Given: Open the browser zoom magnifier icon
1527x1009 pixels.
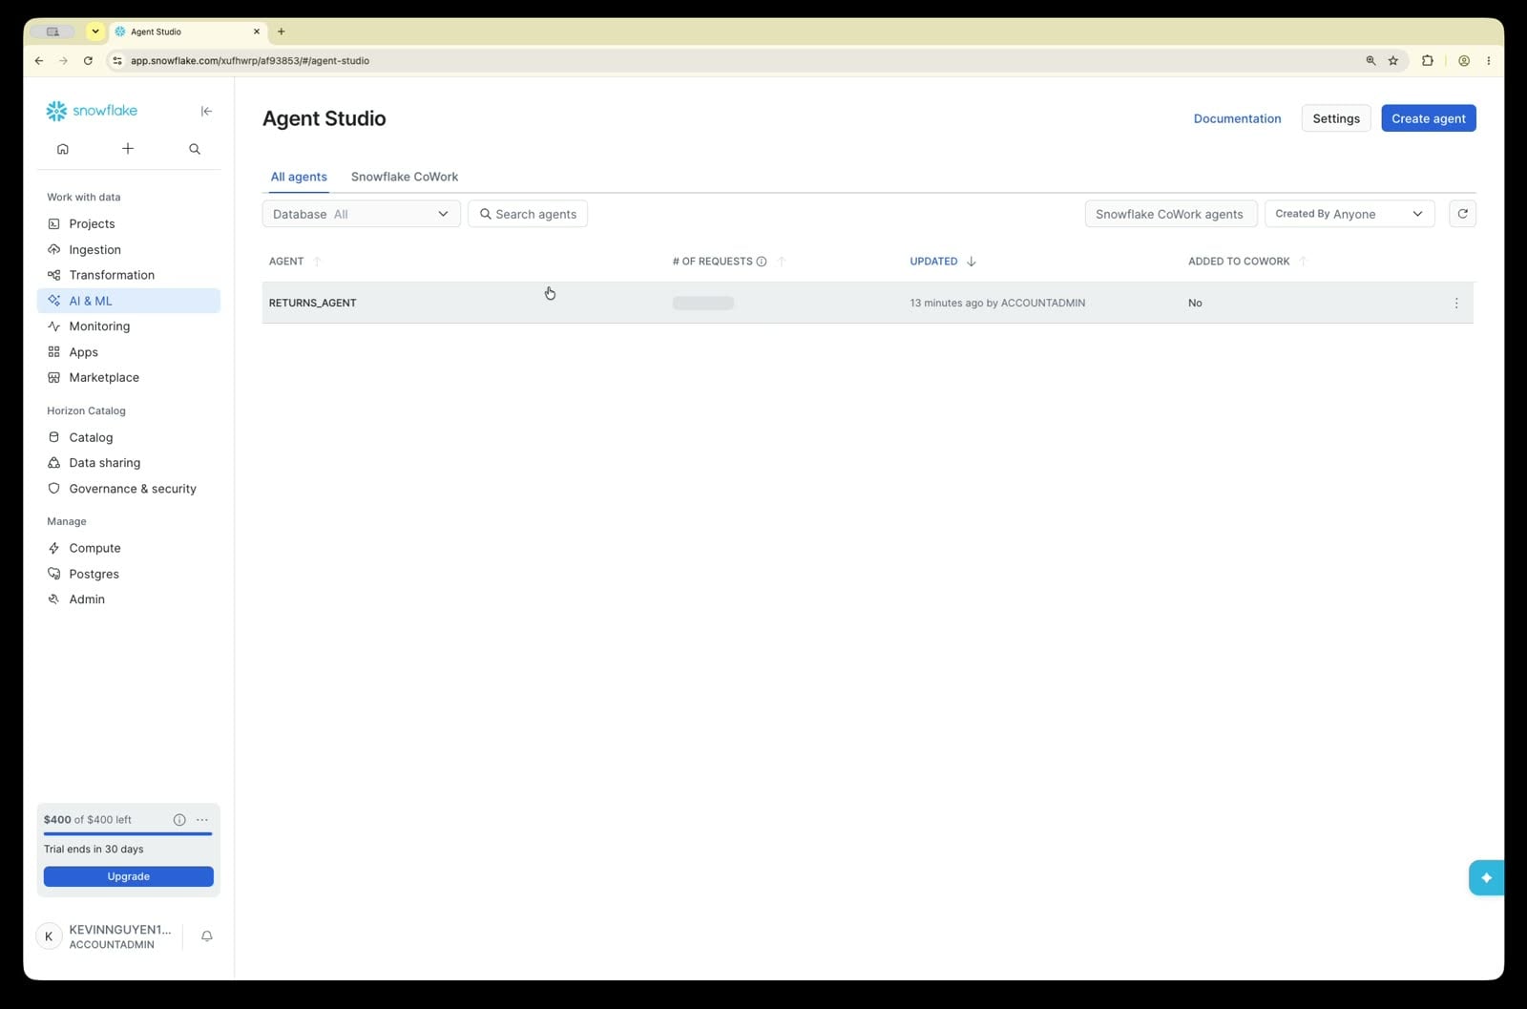Looking at the screenshot, I should tap(1370, 60).
